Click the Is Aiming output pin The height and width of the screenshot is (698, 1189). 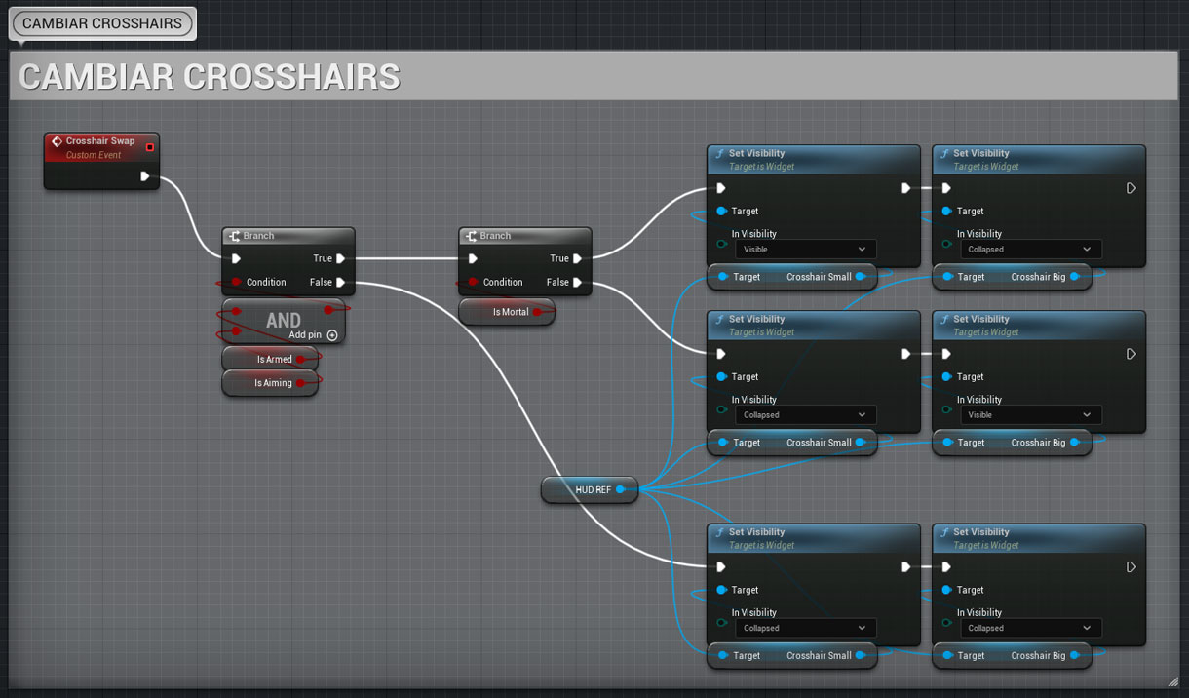(x=301, y=383)
